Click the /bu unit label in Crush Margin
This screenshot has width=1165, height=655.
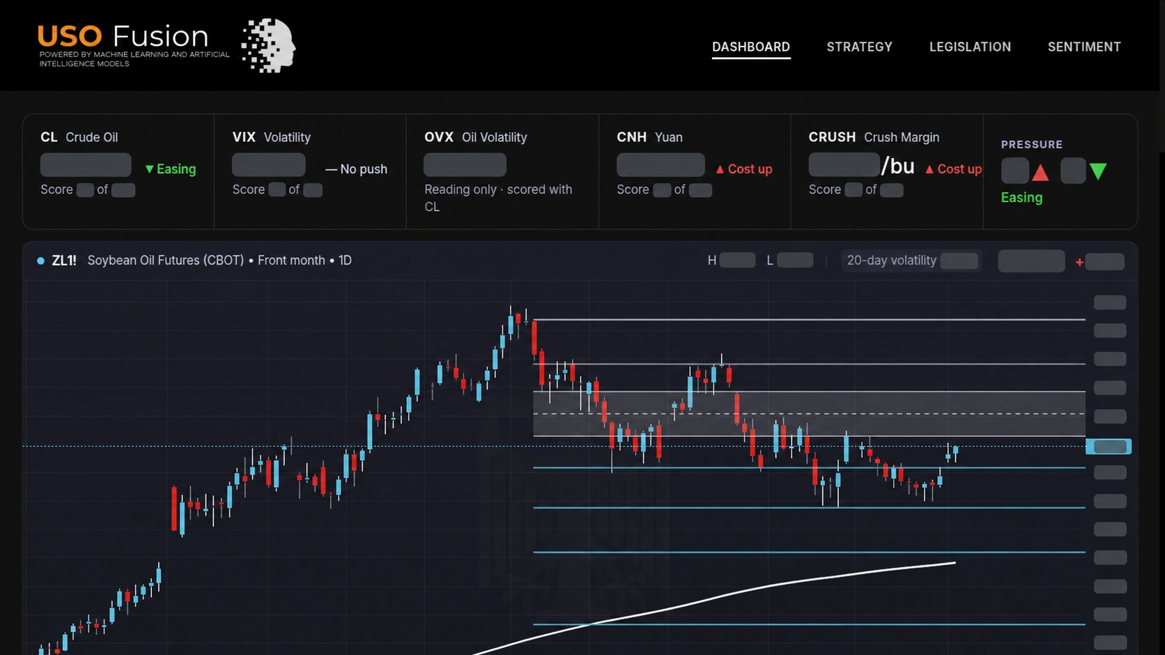pos(897,166)
